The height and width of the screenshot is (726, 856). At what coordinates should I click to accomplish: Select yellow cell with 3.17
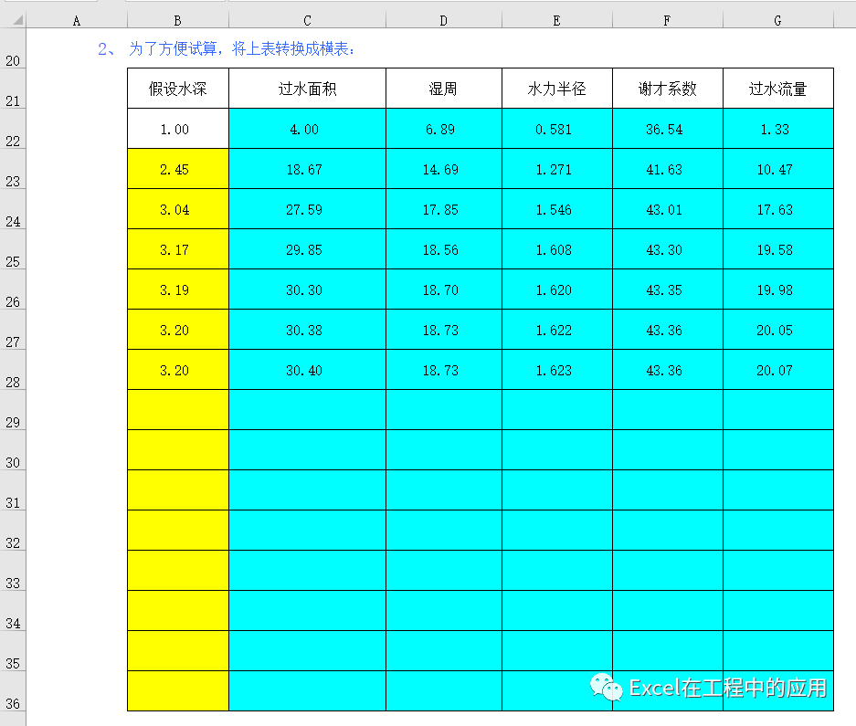178,249
